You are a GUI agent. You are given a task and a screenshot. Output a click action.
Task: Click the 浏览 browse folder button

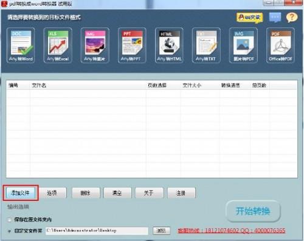coord(161,231)
